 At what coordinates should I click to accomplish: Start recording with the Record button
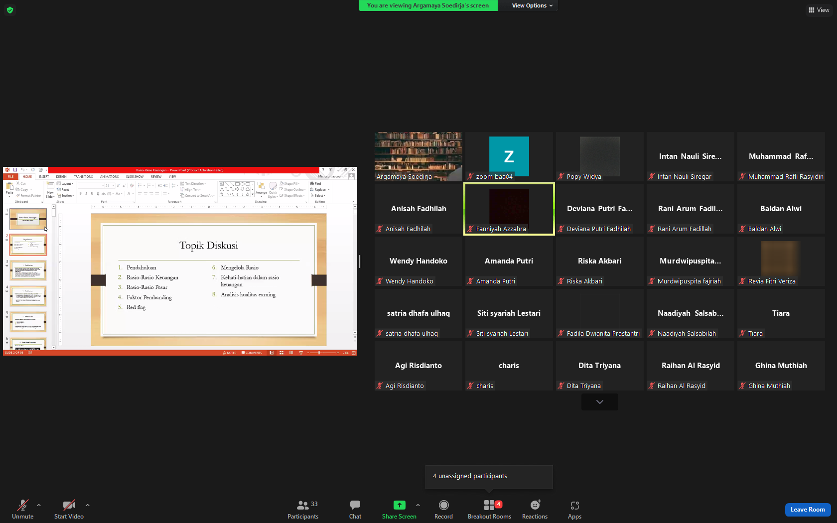point(443,509)
